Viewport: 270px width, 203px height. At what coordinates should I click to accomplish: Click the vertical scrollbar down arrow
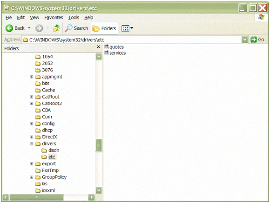(99, 190)
